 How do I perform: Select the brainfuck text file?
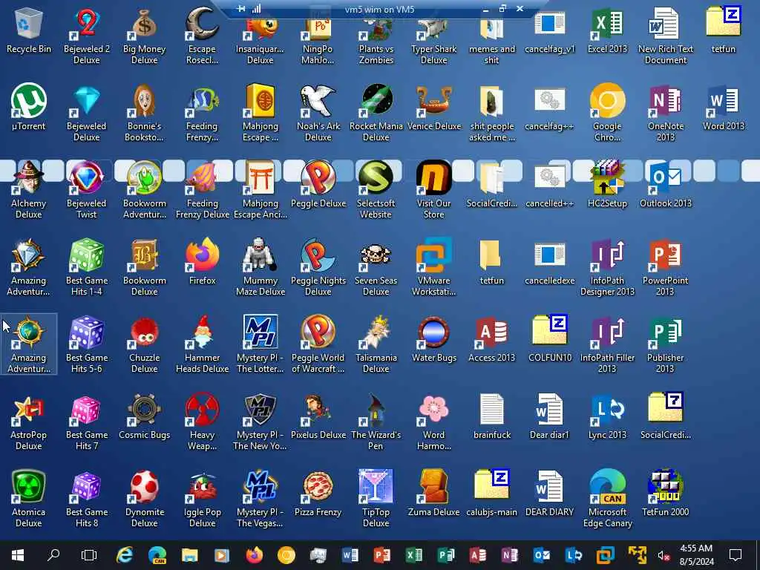point(491,416)
